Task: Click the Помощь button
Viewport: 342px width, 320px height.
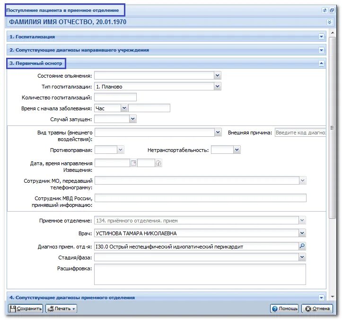Action: [x=284, y=309]
